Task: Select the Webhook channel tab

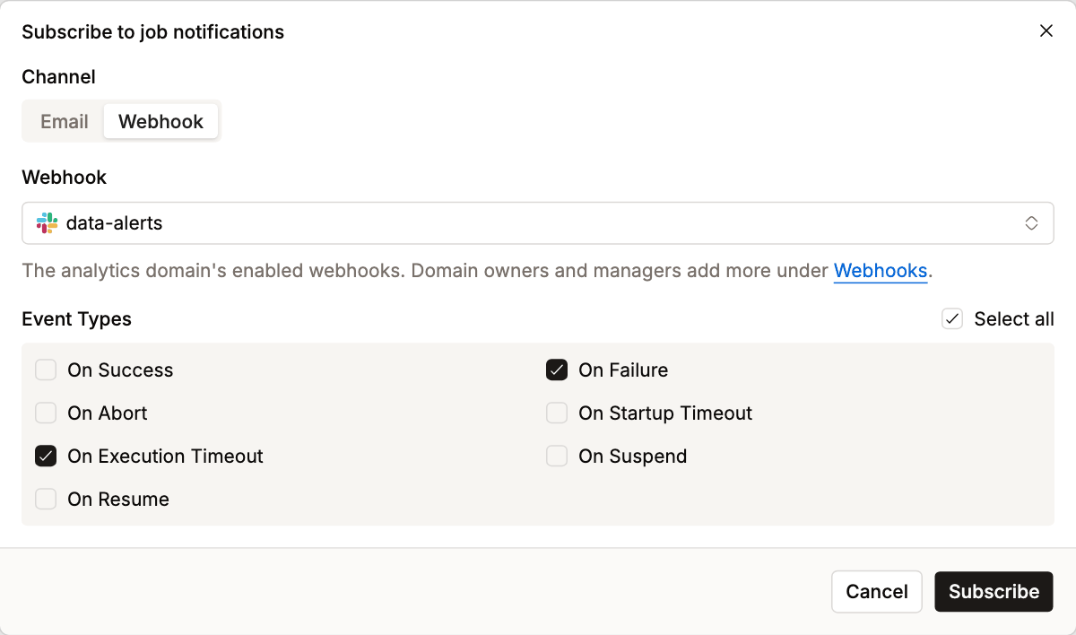Action: coord(161,122)
